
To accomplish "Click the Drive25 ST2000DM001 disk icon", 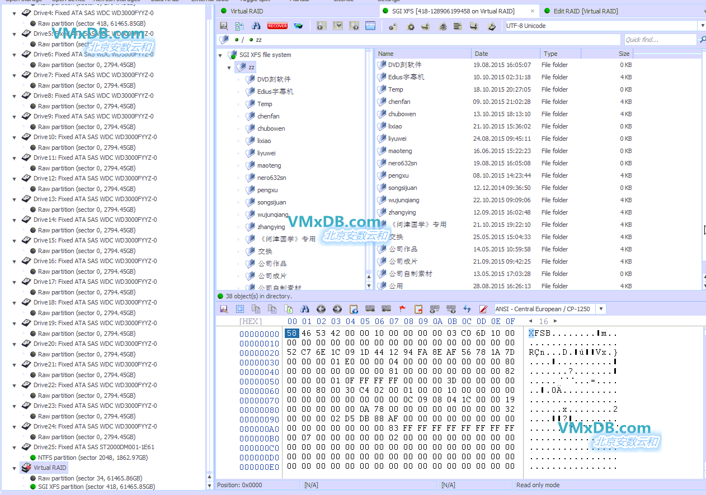I will [26, 447].
